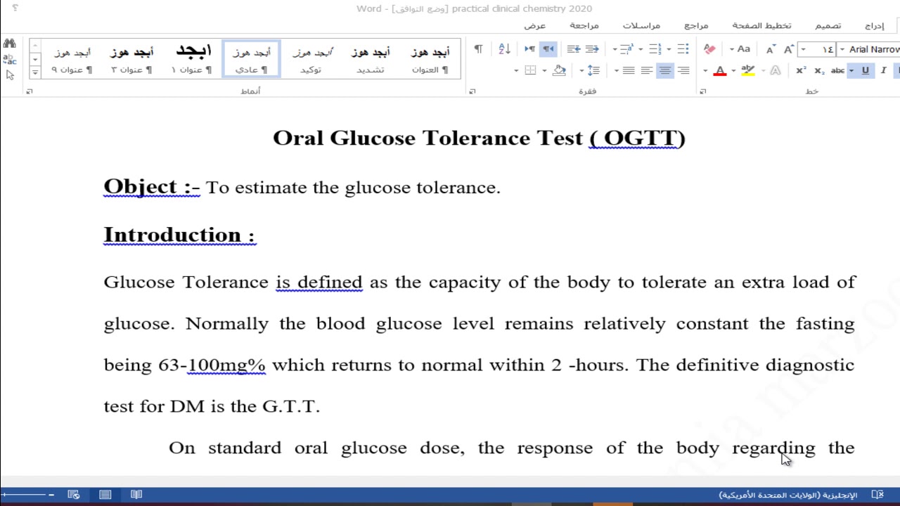Expand the styles gallery More arrow
The image size is (900, 506).
pyautogui.click(x=34, y=72)
